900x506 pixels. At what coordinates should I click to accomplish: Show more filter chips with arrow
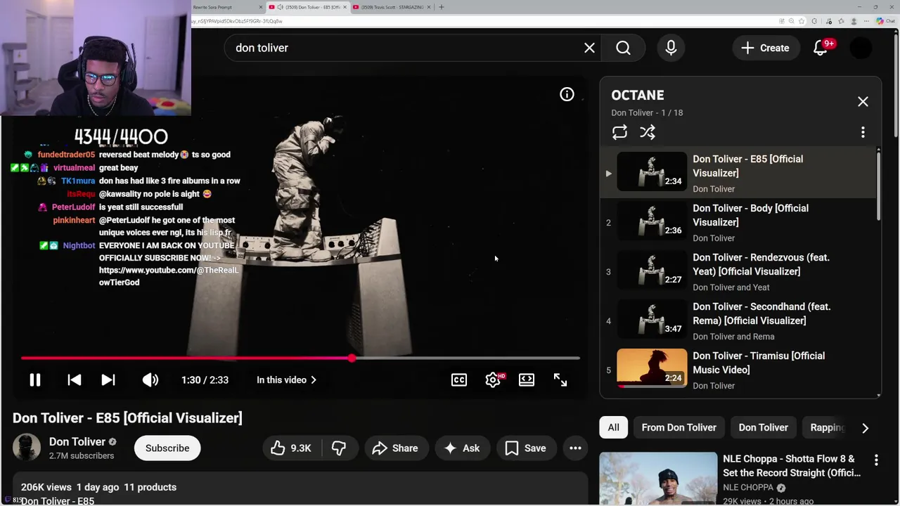tap(865, 427)
